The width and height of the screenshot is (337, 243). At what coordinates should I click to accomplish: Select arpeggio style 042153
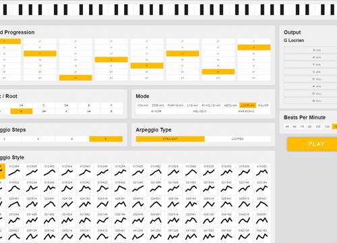tap(262, 235)
